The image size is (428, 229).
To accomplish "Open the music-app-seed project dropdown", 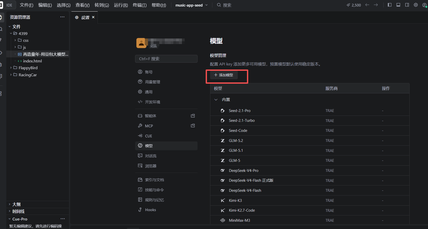I will point(191,5).
